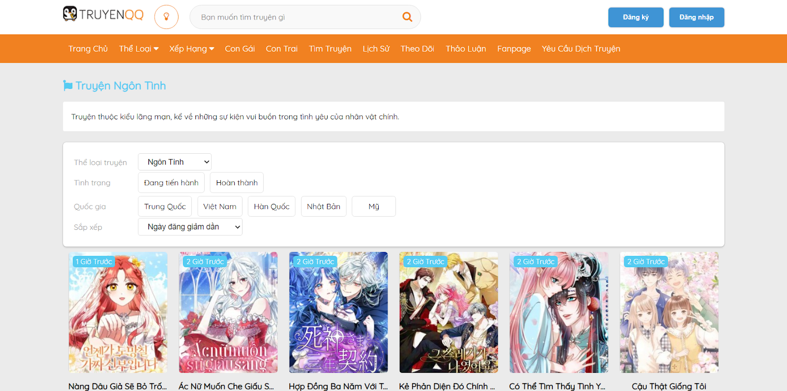787x391 pixels.
Task: Select the Đang tiến hành status filter
Action: tap(171, 183)
